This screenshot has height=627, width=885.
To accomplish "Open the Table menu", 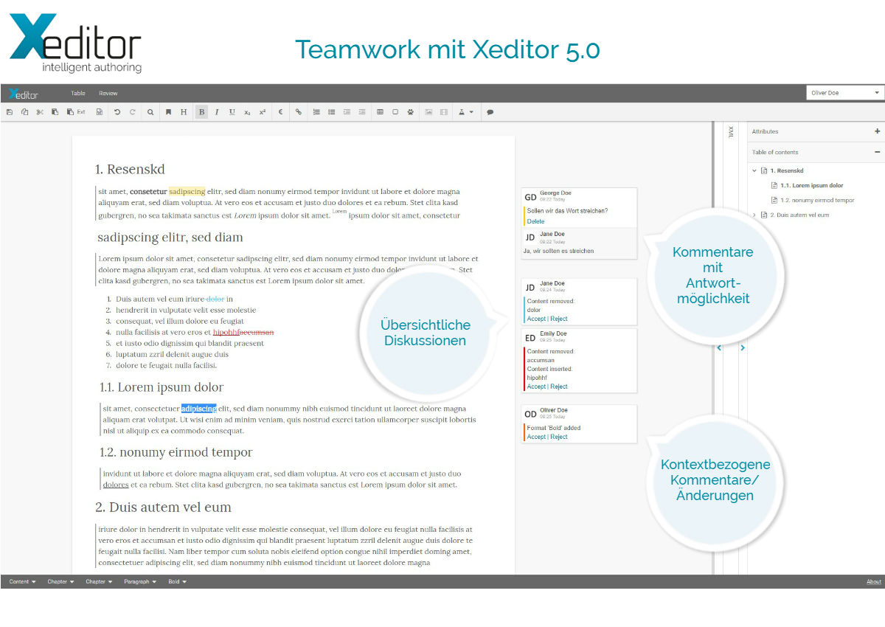I will coord(77,93).
